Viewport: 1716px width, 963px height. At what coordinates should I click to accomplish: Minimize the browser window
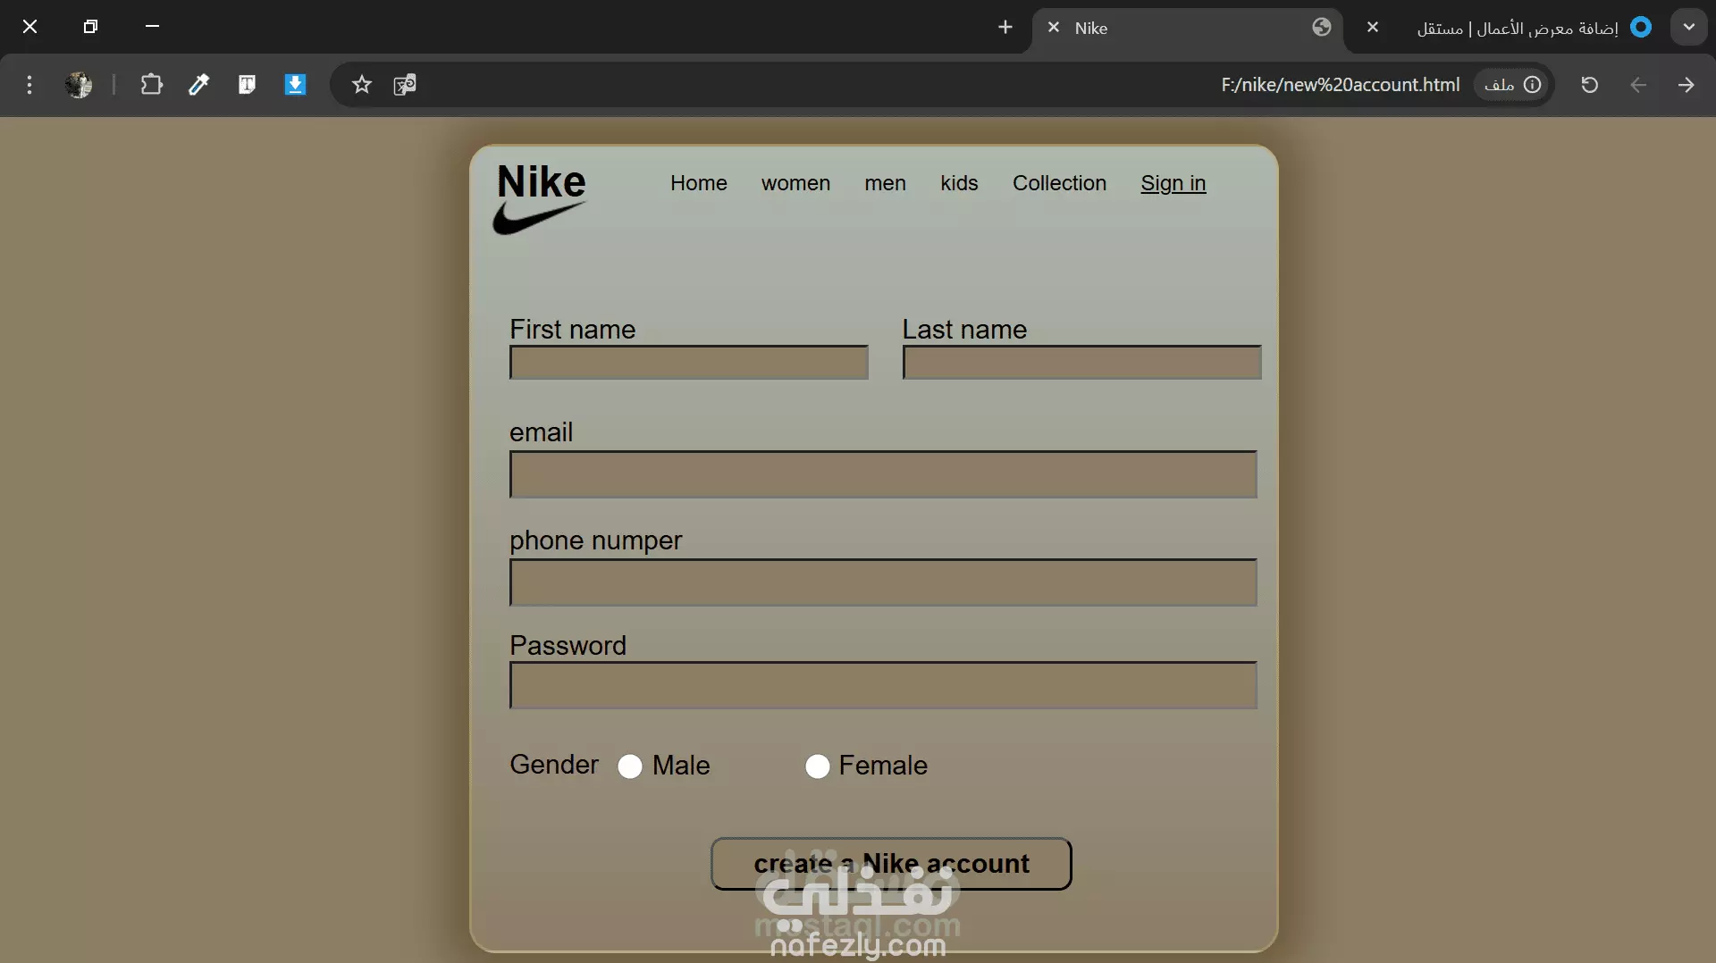pyautogui.click(x=152, y=27)
